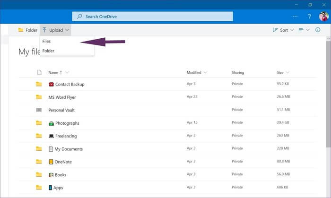Choose Files from the Upload menu

(x=46, y=41)
